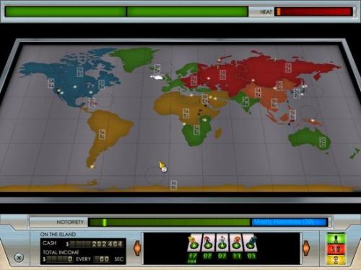361x270 pixels.
Task: Click the white helicopter near Europe
Action: click(157, 77)
